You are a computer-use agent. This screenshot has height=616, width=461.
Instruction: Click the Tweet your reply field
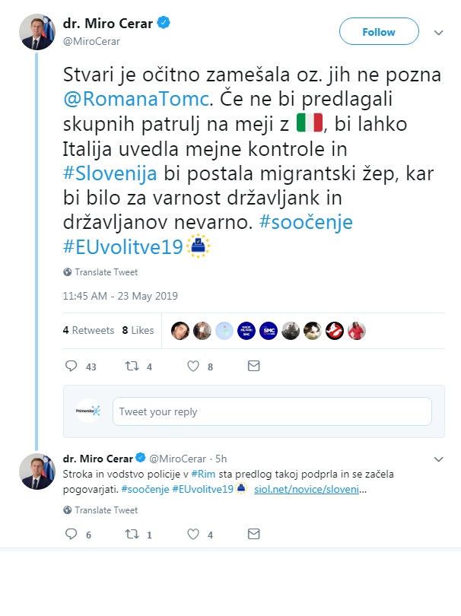(271, 411)
